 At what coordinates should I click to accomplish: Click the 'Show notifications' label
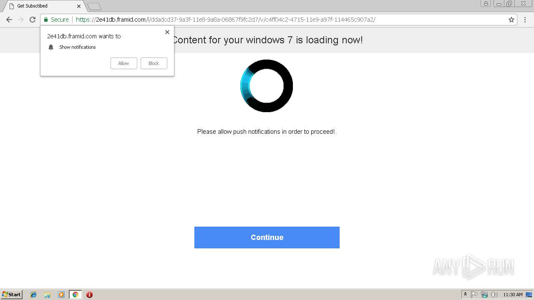tap(77, 47)
